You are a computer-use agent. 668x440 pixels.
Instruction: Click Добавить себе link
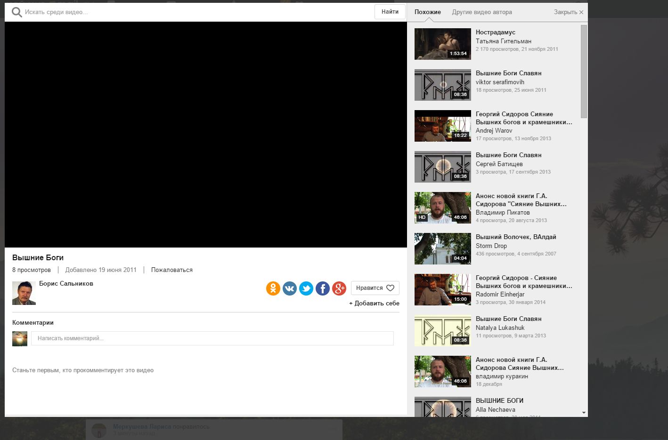pyautogui.click(x=374, y=304)
